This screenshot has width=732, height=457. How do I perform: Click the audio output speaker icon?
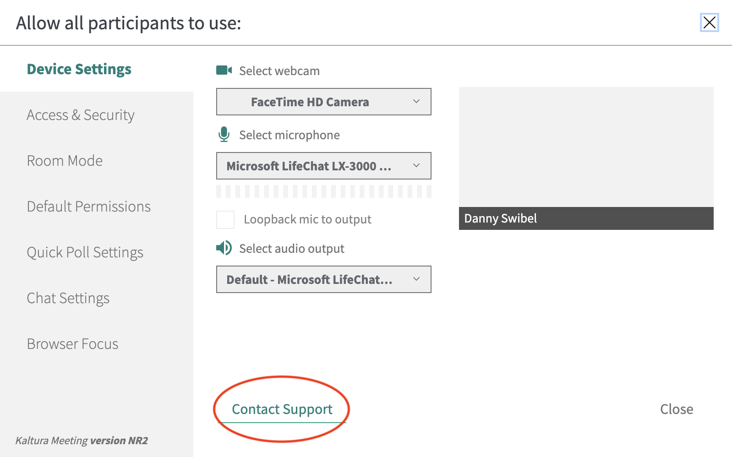pos(224,248)
